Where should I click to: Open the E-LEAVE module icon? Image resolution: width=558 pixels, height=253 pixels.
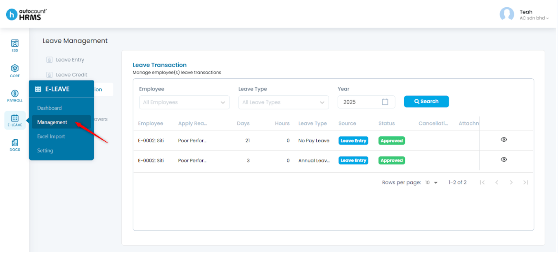pyautogui.click(x=15, y=118)
